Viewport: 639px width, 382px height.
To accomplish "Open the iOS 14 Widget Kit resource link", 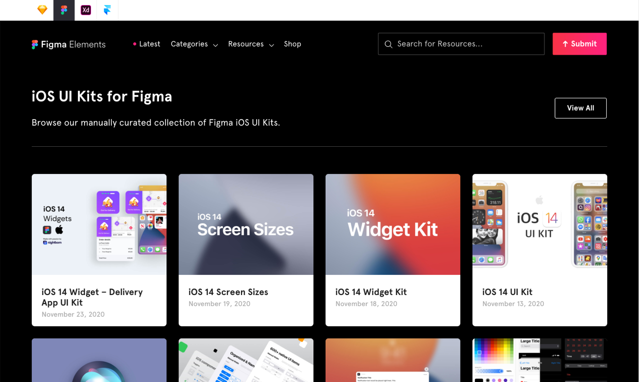I will pyautogui.click(x=371, y=292).
